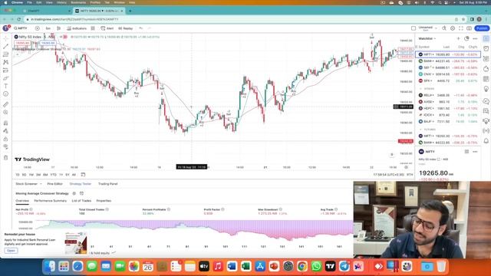This screenshot has width=491, height=276.
Task: Select the brush drawing tool
Action: [5, 78]
